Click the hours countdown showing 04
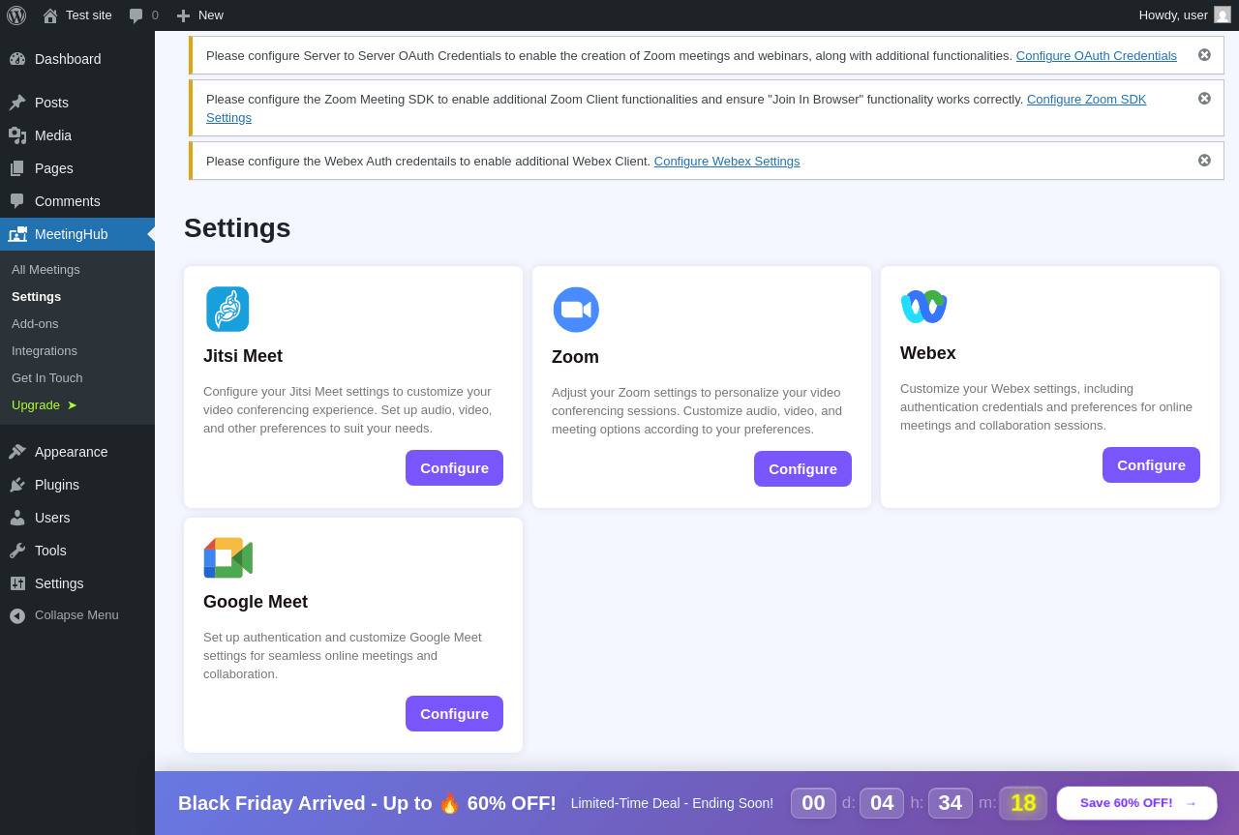This screenshot has height=835, width=1239. (882, 803)
